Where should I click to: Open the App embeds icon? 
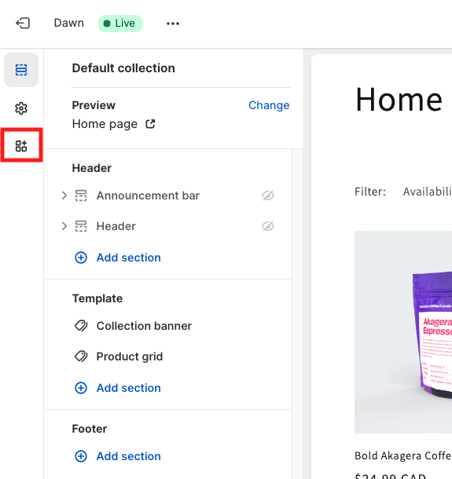pos(21,146)
